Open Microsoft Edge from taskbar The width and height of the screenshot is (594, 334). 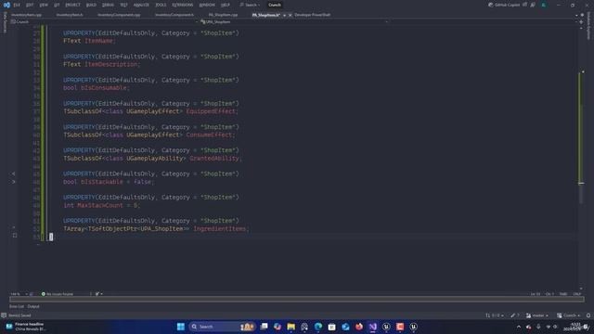[x=317, y=327]
